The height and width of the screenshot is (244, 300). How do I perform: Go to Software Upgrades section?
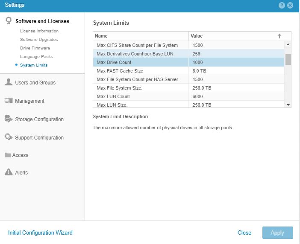click(x=39, y=40)
